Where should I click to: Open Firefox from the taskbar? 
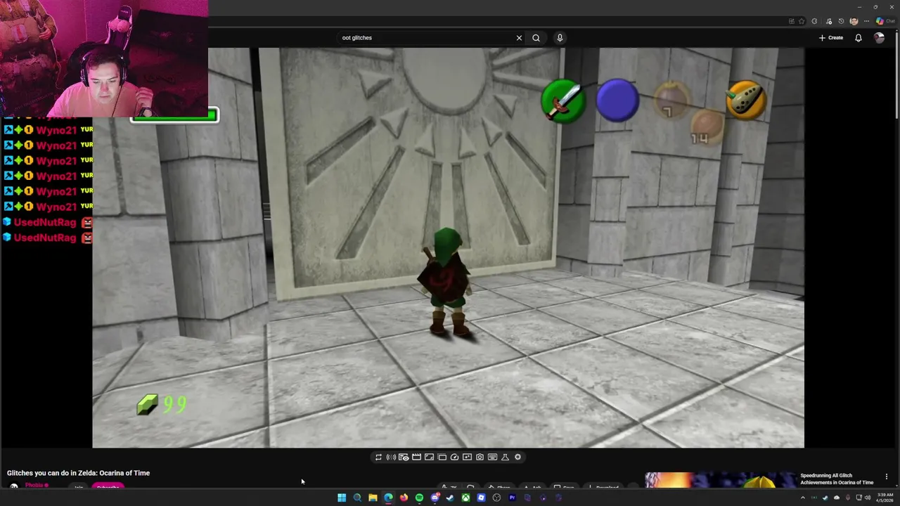tap(404, 498)
